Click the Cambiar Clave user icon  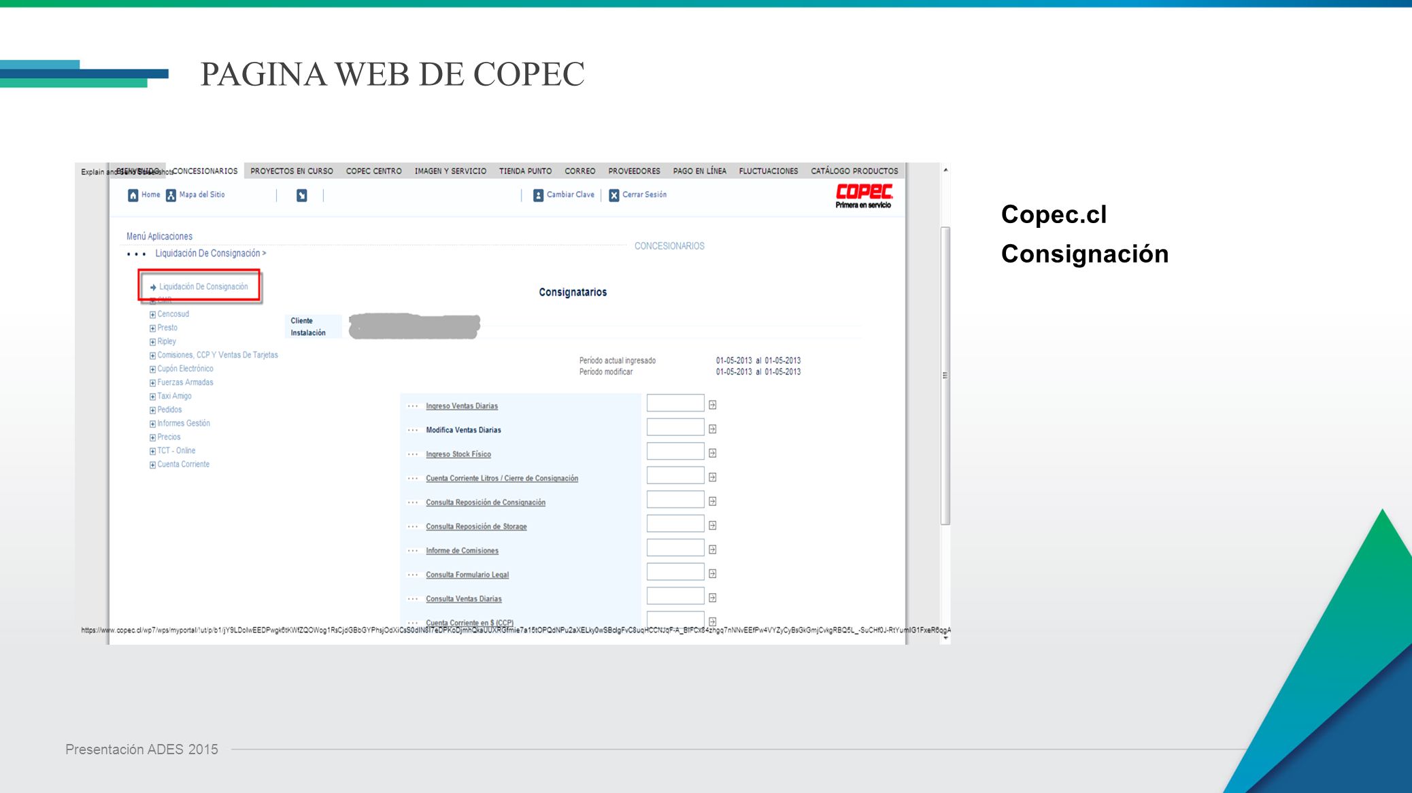click(538, 195)
